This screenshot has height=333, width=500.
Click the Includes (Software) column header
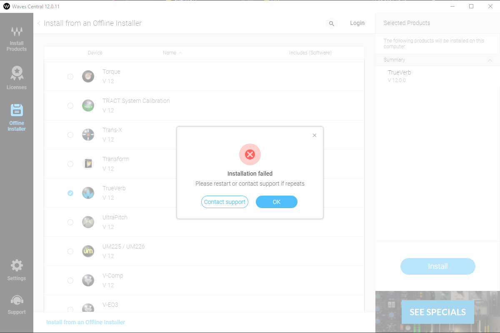(310, 53)
